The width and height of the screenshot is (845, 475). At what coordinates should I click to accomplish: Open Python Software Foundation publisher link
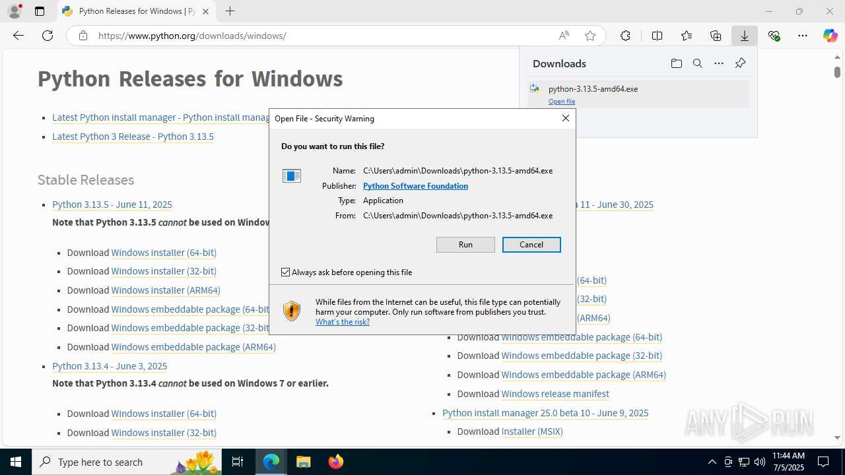click(x=415, y=186)
